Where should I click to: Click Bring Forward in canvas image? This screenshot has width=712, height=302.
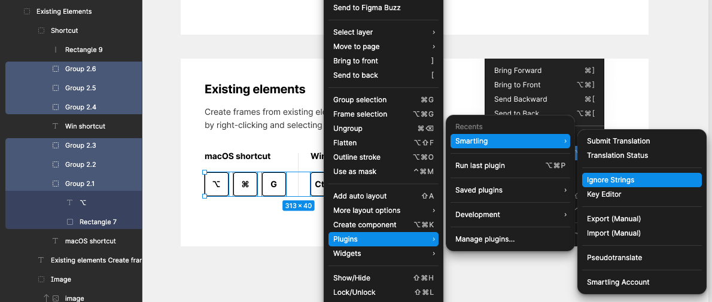point(518,71)
